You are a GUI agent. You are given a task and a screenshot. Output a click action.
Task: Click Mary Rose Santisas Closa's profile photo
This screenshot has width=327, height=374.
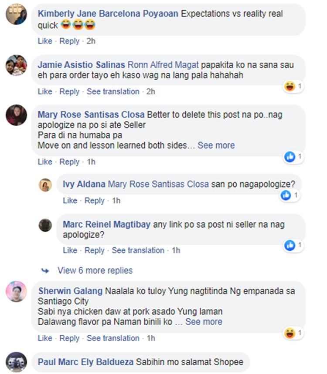pyautogui.click(x=16, y=115)
